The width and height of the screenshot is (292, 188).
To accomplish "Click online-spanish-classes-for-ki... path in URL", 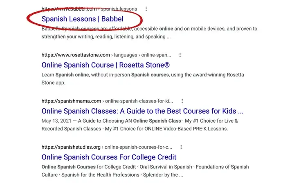I will [x=139, y=101].
